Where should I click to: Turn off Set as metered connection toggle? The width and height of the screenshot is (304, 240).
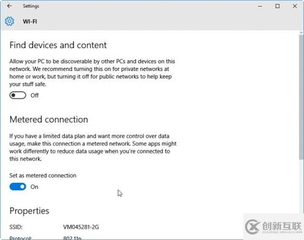click(18, 187)
